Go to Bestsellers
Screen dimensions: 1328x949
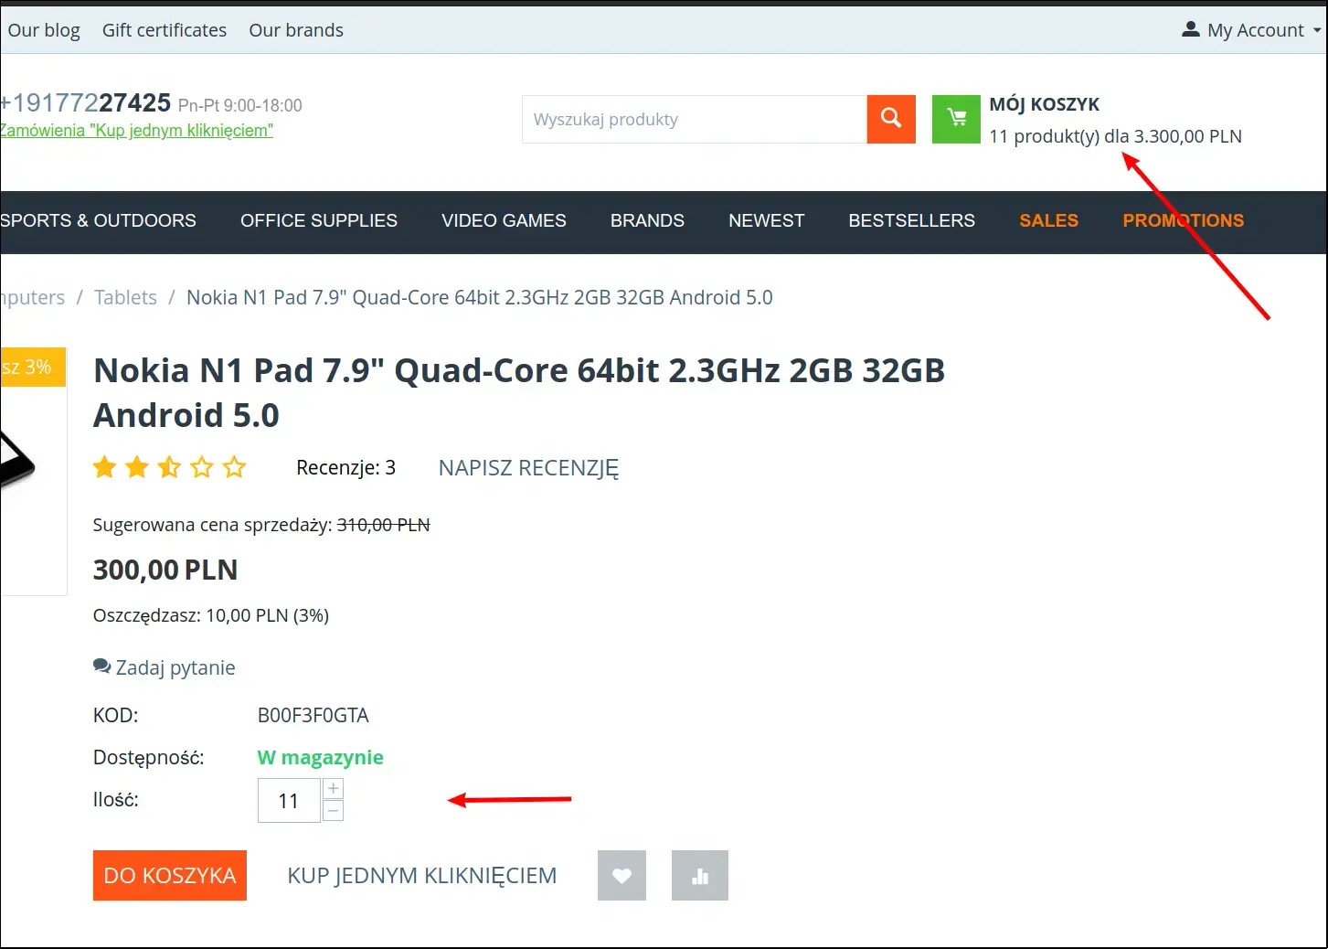point(911,220)
